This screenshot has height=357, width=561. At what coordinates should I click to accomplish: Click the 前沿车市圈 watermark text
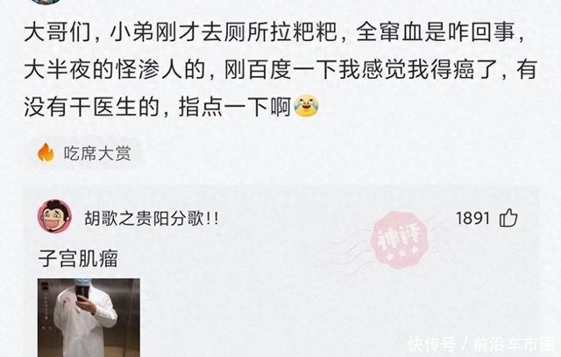(515, 344)
